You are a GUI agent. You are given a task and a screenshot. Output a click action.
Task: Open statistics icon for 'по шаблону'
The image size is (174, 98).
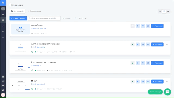143,26
